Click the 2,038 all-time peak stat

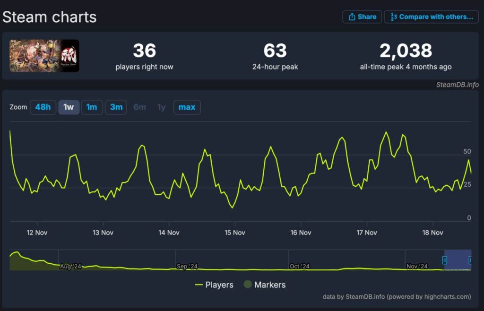tap(406, 56)
